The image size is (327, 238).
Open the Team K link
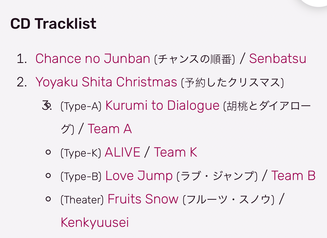click(176, 152)
